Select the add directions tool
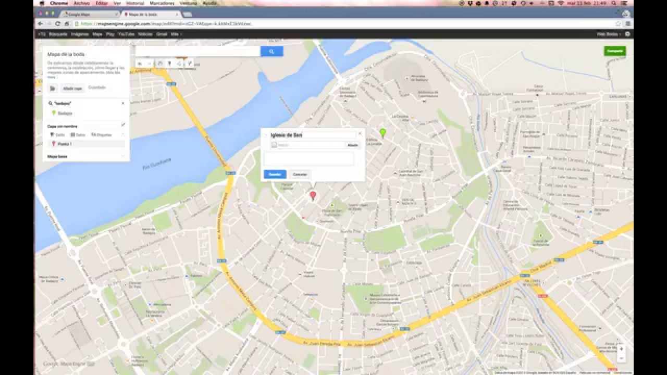Image resolution: width=667 pixels, height=375 pixels. click(189, 64)
